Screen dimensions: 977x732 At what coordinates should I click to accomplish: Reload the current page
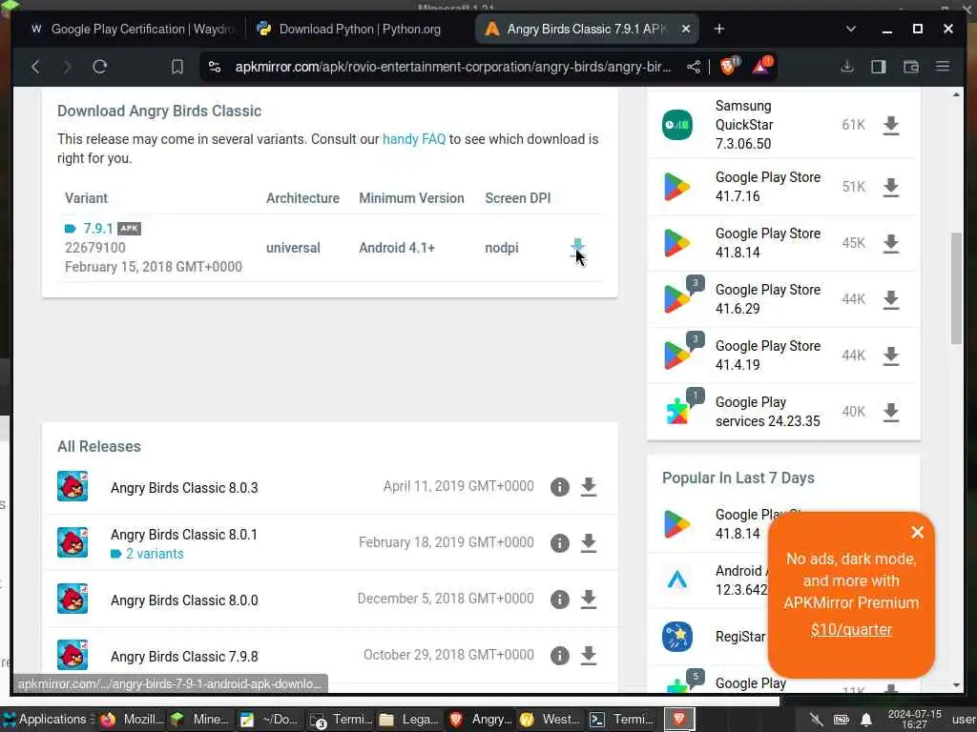[x=99, y=67]
